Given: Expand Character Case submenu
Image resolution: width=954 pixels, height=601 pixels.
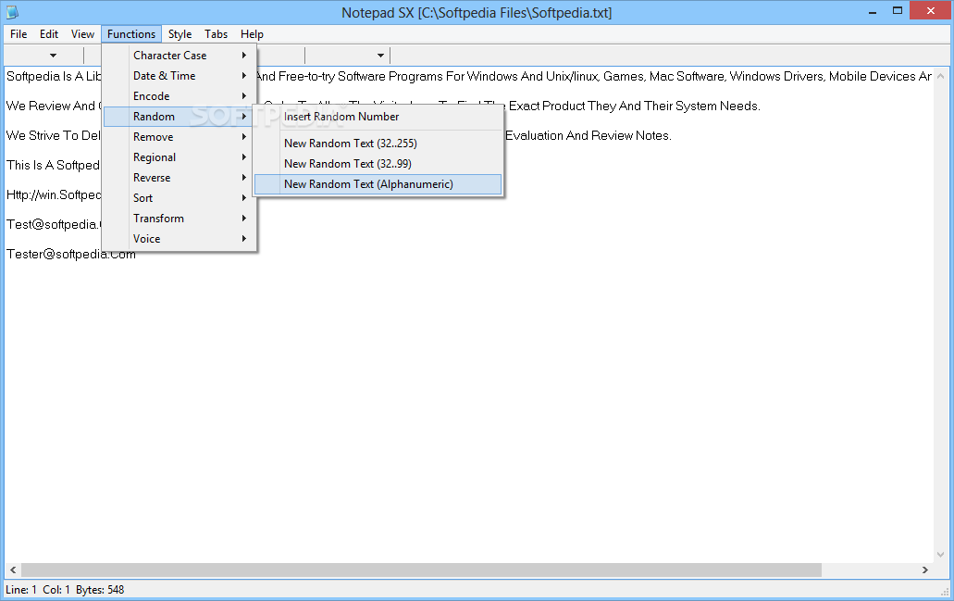Looking at the screenshot, I should point(179,56).
